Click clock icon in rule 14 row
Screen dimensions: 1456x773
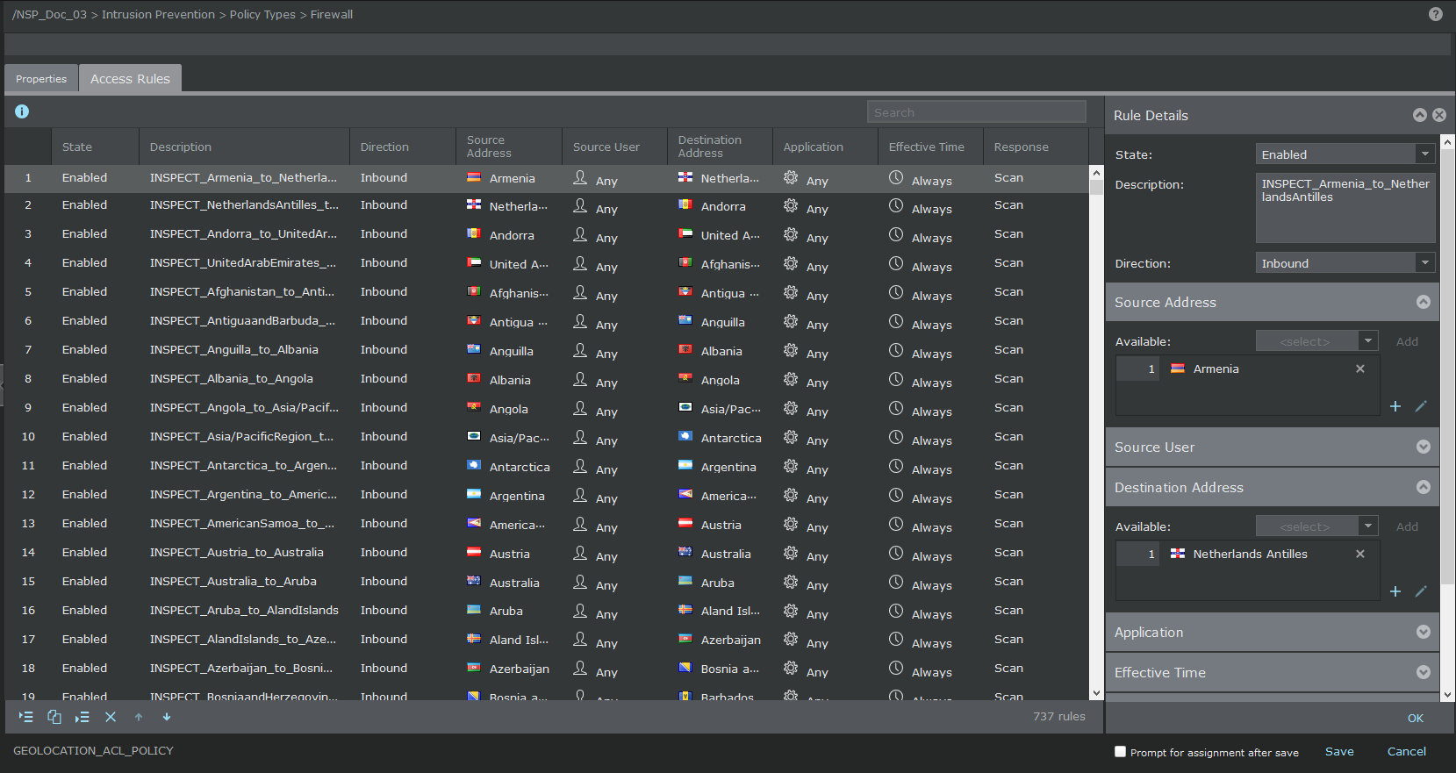click(896, 553)
